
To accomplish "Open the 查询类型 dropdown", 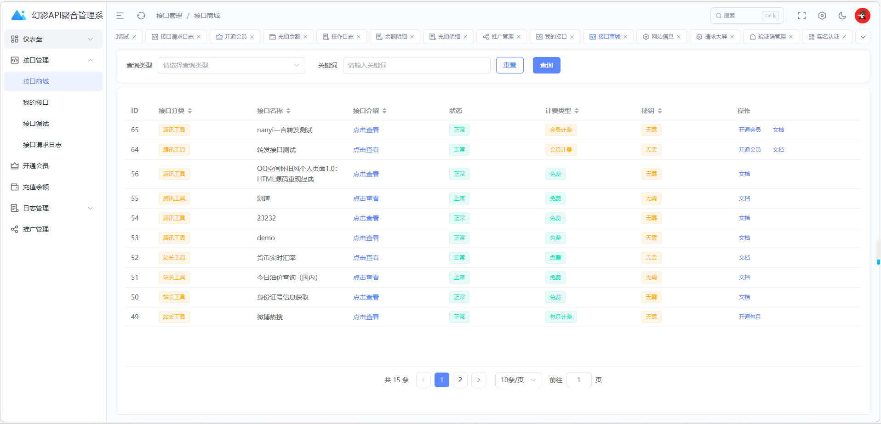I will [231, 65].
